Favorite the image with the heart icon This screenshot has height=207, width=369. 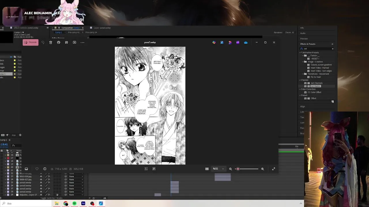[37, 169]
